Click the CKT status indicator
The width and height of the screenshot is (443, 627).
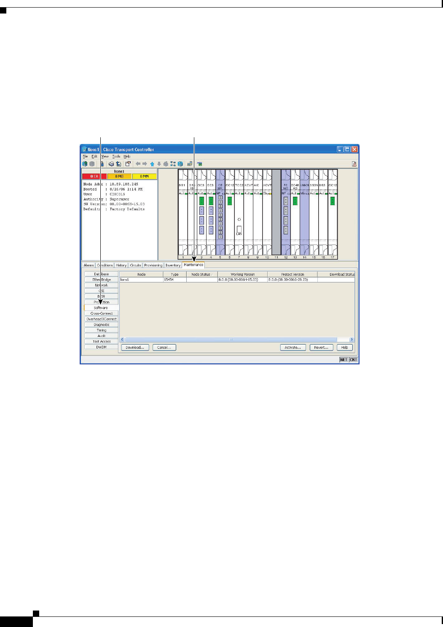pos(353,360)
